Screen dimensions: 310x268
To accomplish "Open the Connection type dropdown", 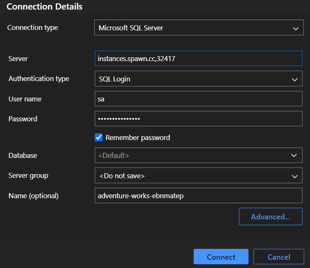I will tap(199, 27).
